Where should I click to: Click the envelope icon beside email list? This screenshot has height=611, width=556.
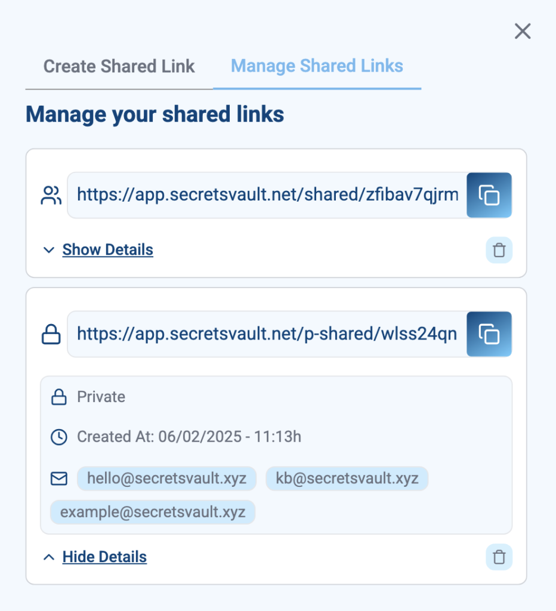[x=59, y=479]
